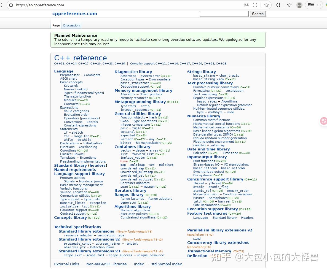The height and width of the screenshot is (270, 327).
Task: Open the Value categories link
Action: pyautogui.click(x=76, y=111)
